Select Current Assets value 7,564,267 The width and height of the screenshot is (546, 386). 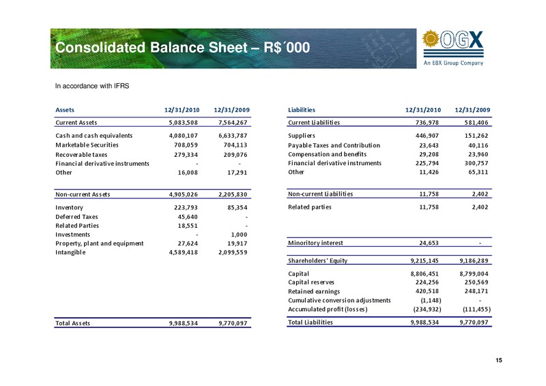(233, 123)
